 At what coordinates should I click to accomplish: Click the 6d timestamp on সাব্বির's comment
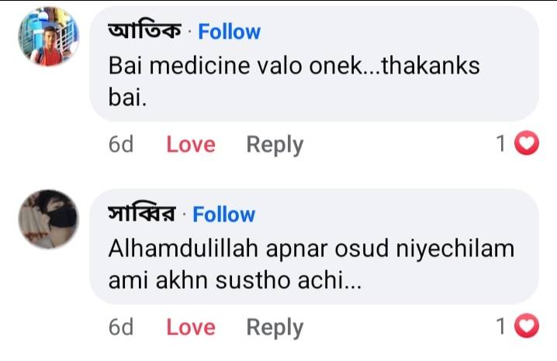121,327
